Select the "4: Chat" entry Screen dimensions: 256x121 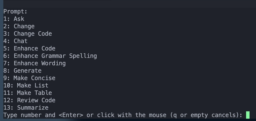click(15, 41)
